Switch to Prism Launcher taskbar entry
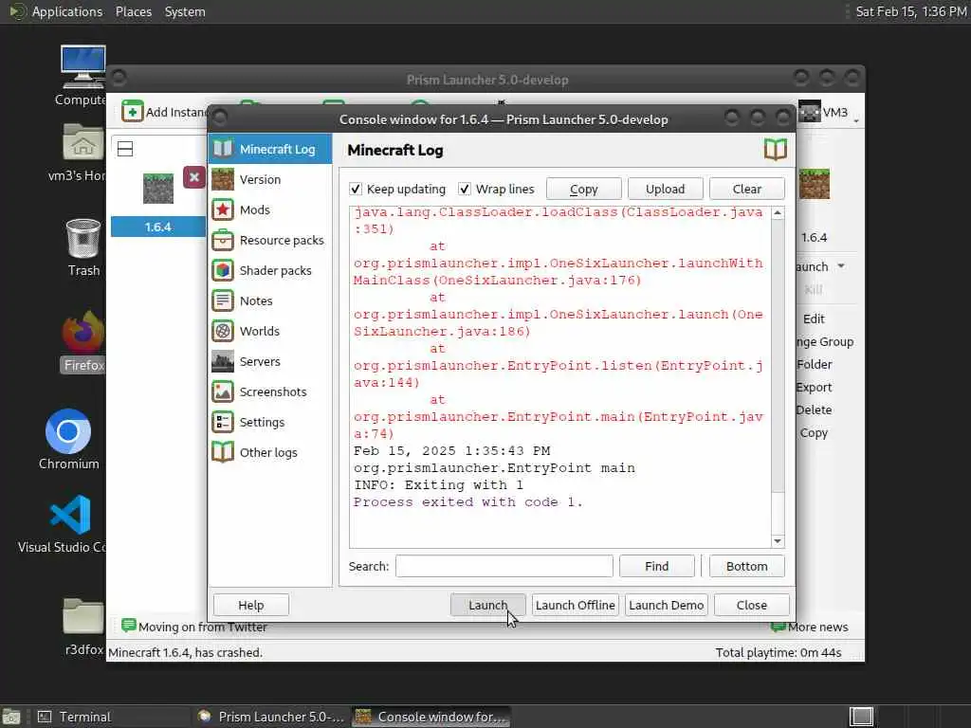Image resolution: width=971 pixels, height=728 pixels. (271, 717)
